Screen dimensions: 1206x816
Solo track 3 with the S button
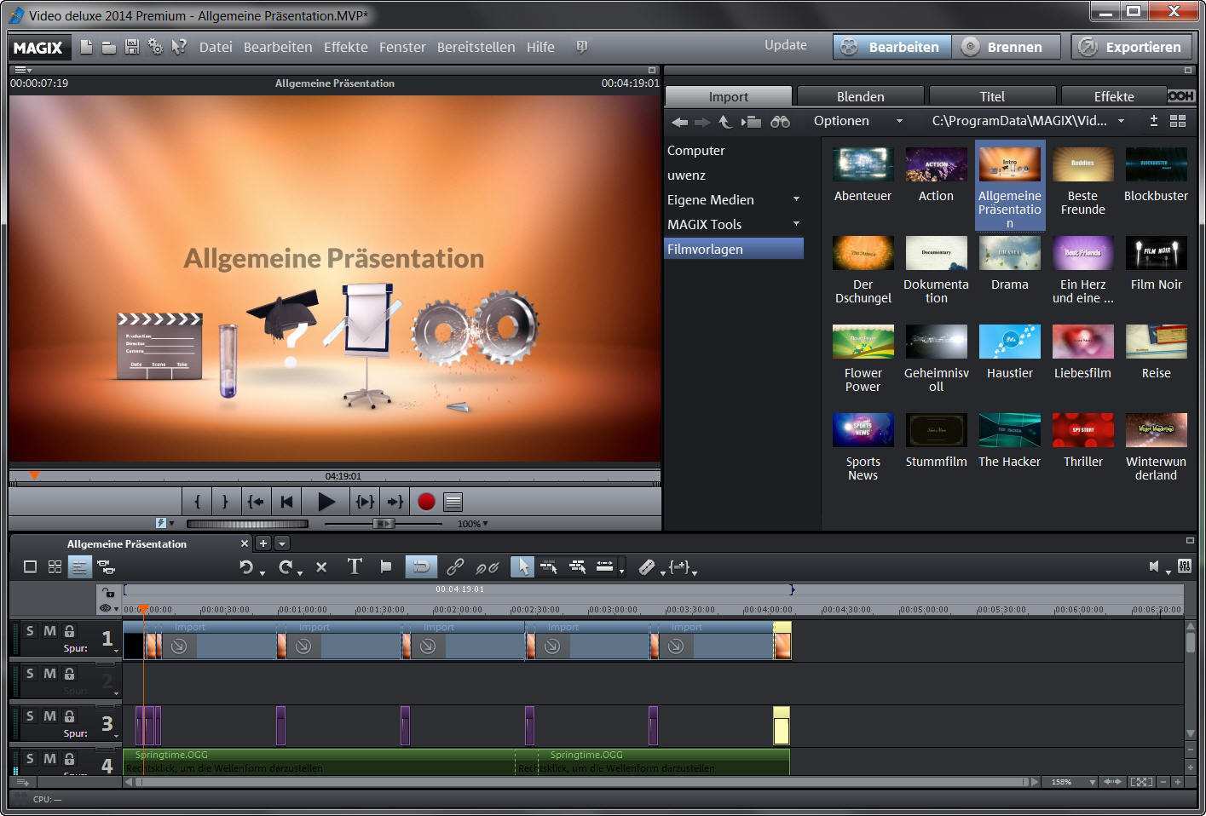tap(30, 716)
